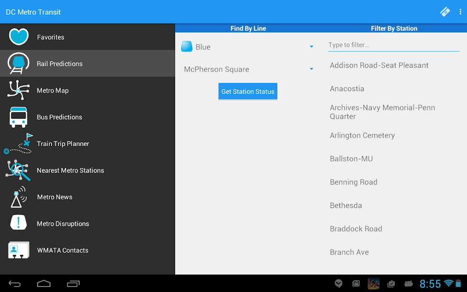The height and width of the screenshot is (292, 467).
Task: Tap the ticket icon in top bar
Action: [x=445, y=12]
